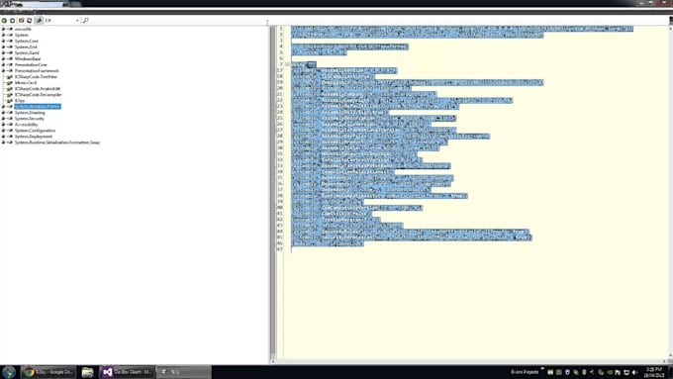Click the Action Center flag tray icon

(x=618, y=372)
